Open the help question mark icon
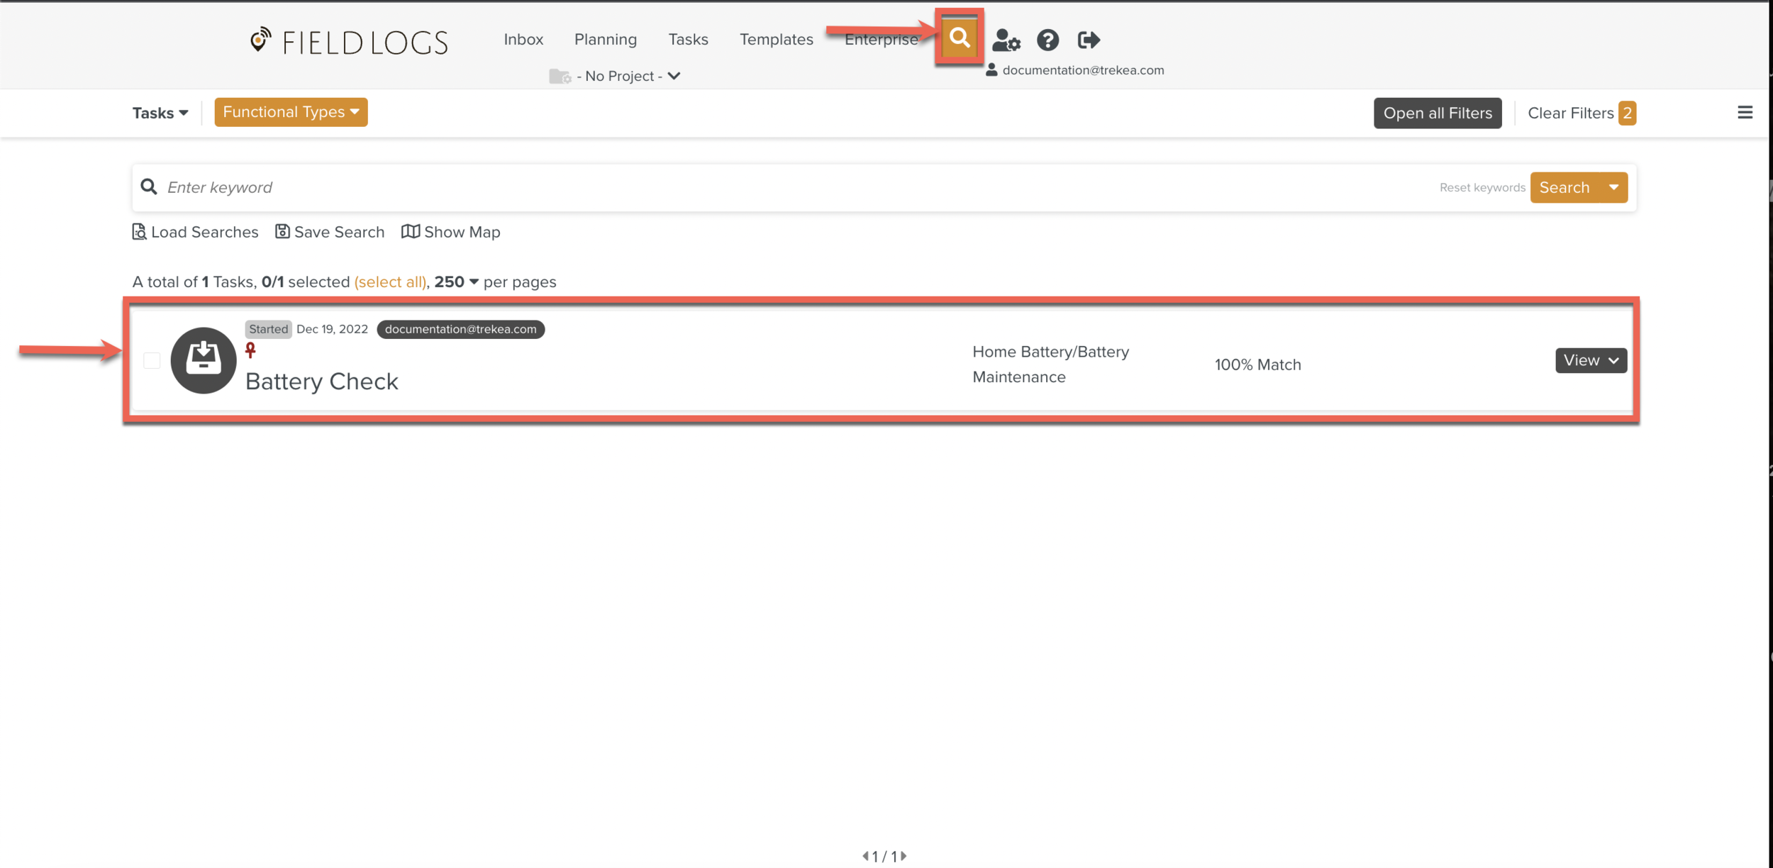Image resolution: width=1773 pixels, height=868 pixels. coord(1047,40)
